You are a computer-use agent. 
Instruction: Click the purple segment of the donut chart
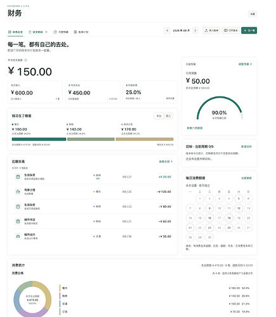coord(33,314)
